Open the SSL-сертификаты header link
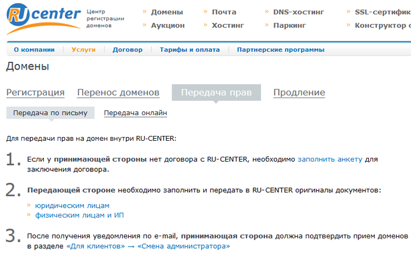The height and width of the screenshot is (257, 411). pos(383,12)
